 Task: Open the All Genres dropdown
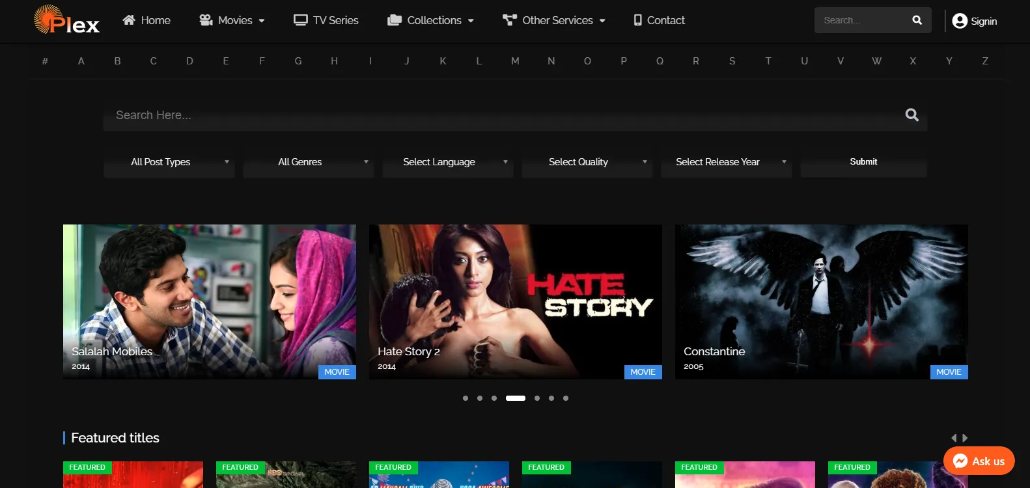[x=309, y=162]
